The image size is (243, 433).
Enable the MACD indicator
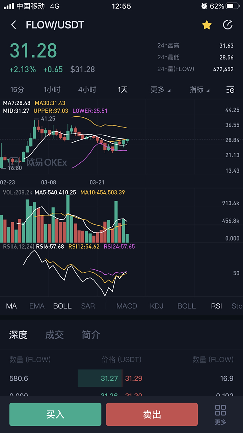tap(127, 306)
